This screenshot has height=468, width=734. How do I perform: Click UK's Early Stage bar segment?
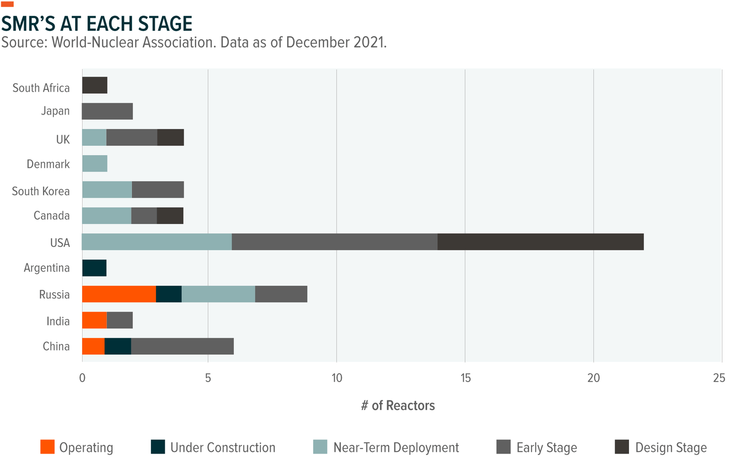132,137
